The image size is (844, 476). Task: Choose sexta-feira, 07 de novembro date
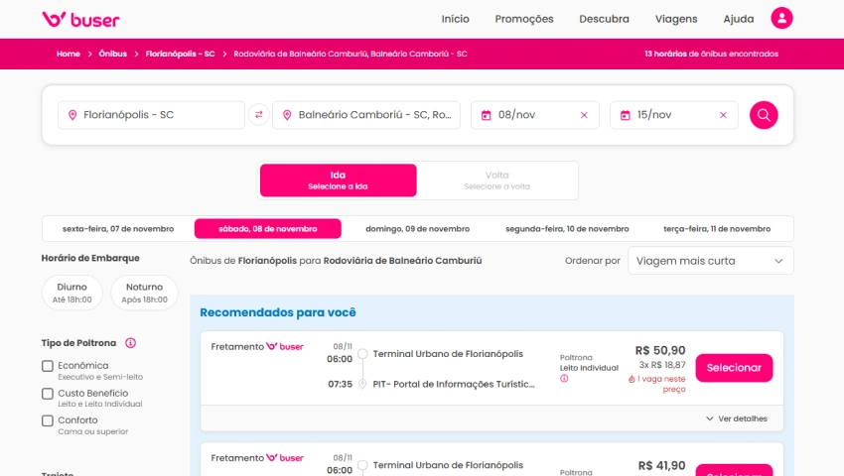click(x=118, y=229)
